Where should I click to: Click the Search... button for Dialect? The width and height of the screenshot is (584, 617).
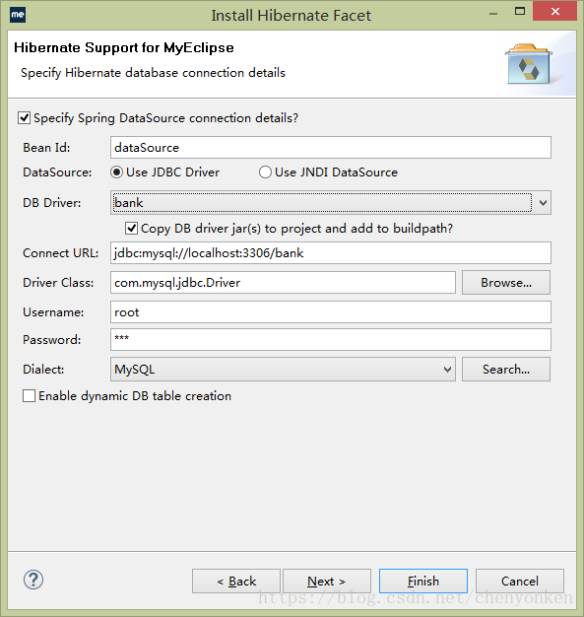(x=506, y=369)
